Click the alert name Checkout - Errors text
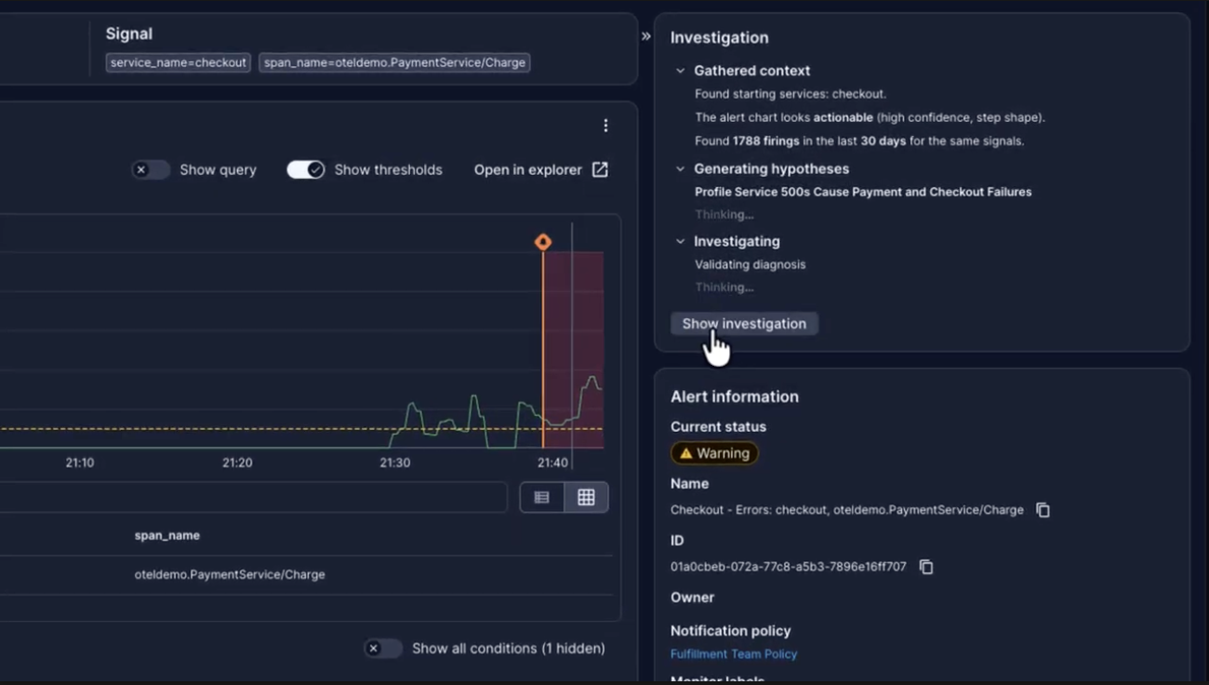This screenshot has height=685, width=1209. pos(847,510)
